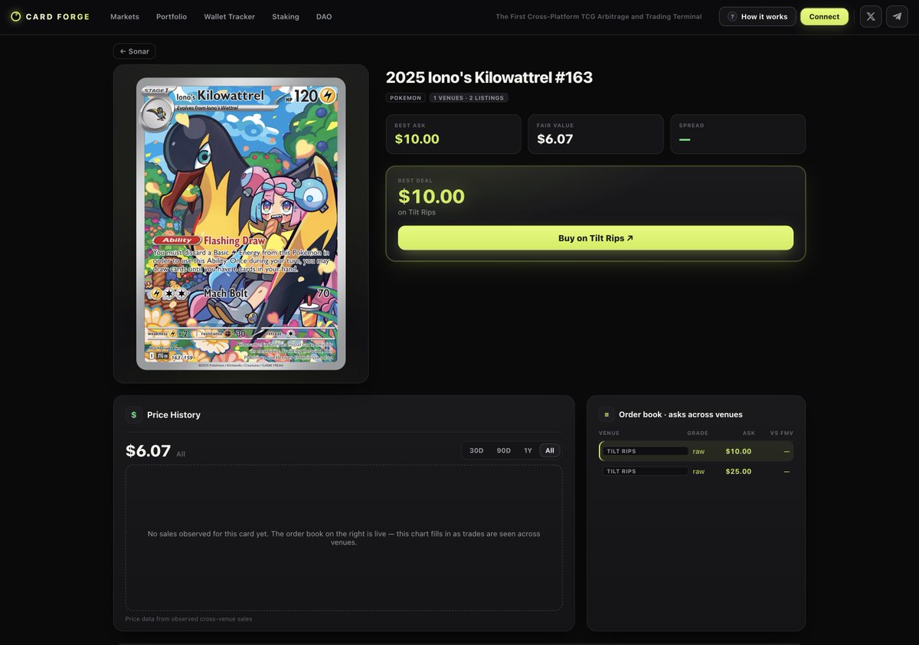Image resolution: width=919 pixels, height=645 pixels.
Task: Click the GRADE column header
Action: point(698,433)
